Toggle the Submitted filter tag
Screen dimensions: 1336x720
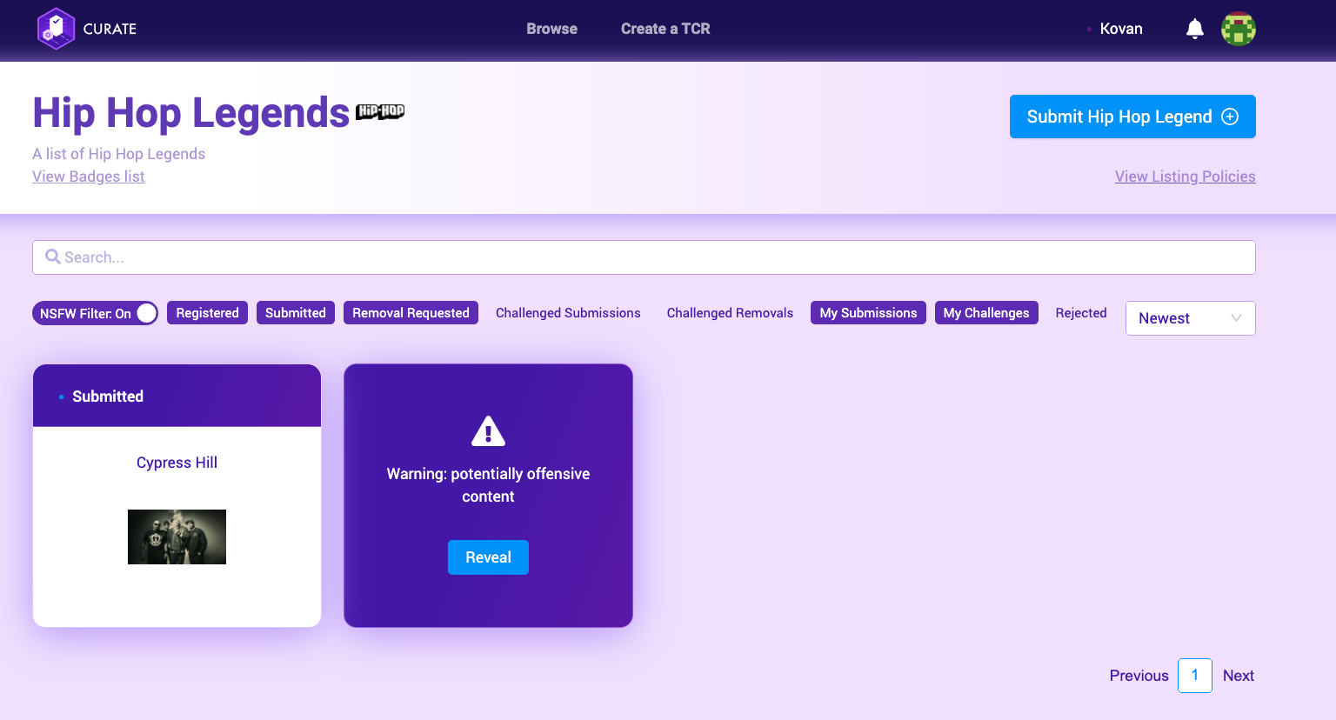296,313
